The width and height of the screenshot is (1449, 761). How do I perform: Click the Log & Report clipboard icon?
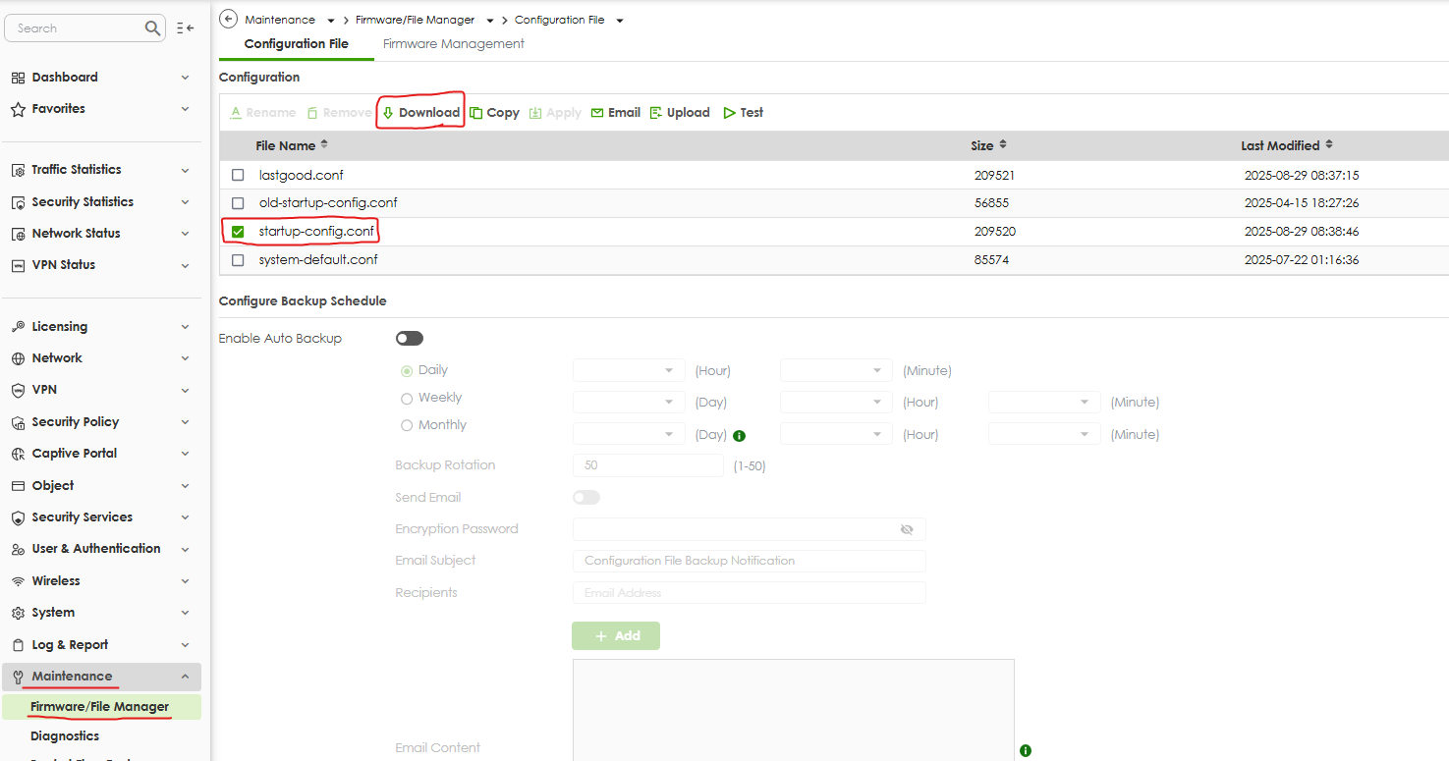coord(18,645)
